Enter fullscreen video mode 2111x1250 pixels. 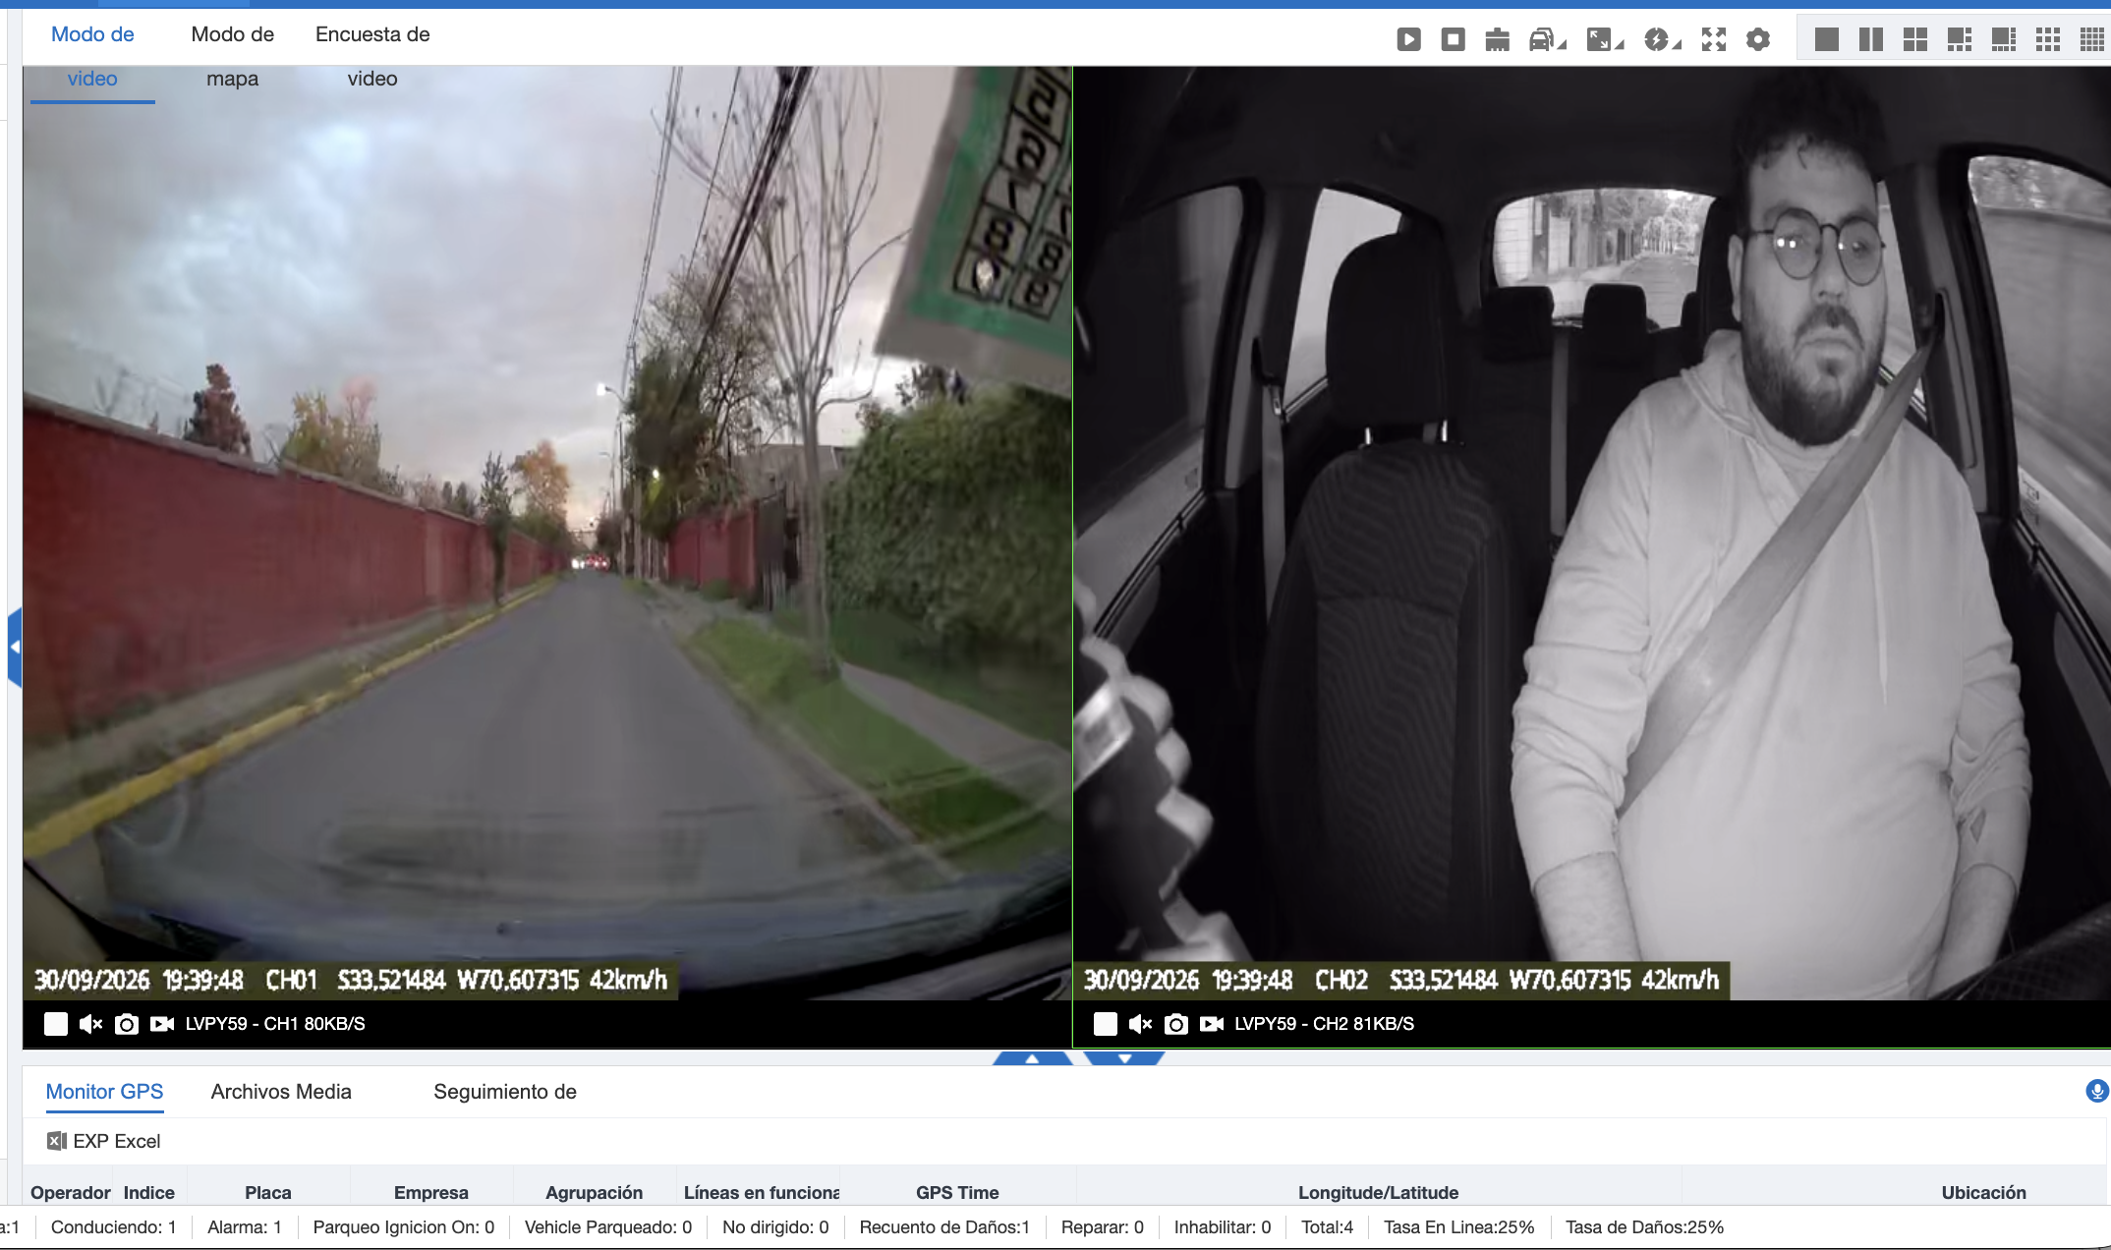(1714, 39)
